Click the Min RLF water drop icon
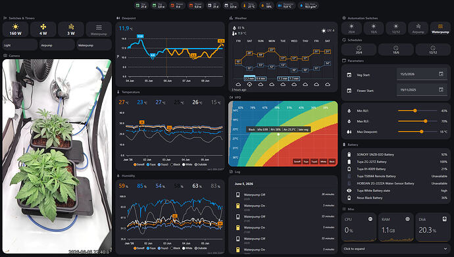Viewport: 454px width, 257px height. 349,110
